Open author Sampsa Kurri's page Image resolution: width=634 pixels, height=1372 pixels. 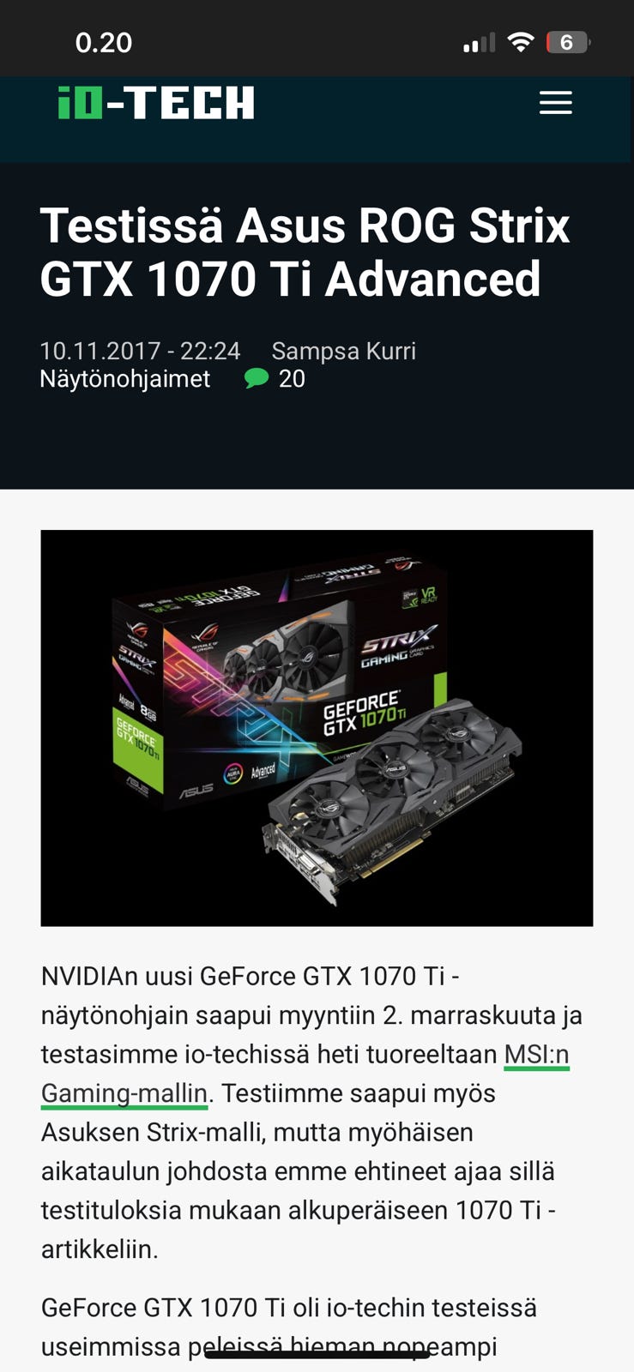343,351
